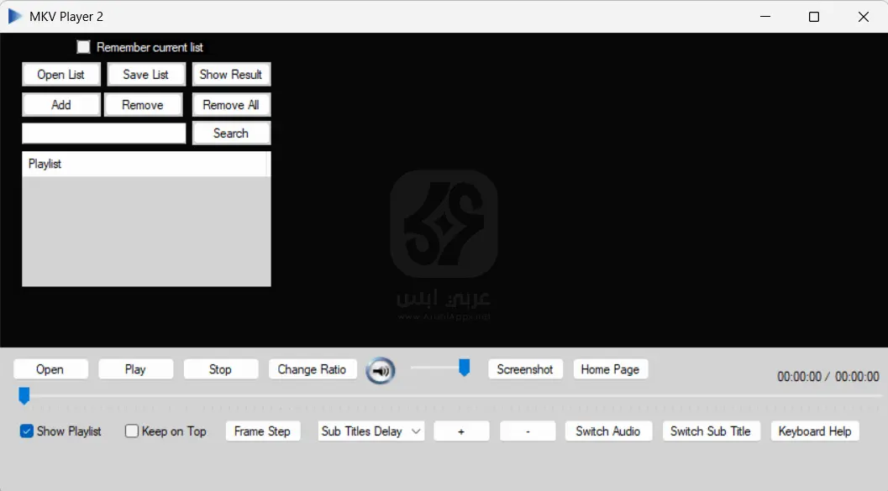Open the Keyboard Help reference
The width and height of the screenshot is (888, 491).
point(814,431)
